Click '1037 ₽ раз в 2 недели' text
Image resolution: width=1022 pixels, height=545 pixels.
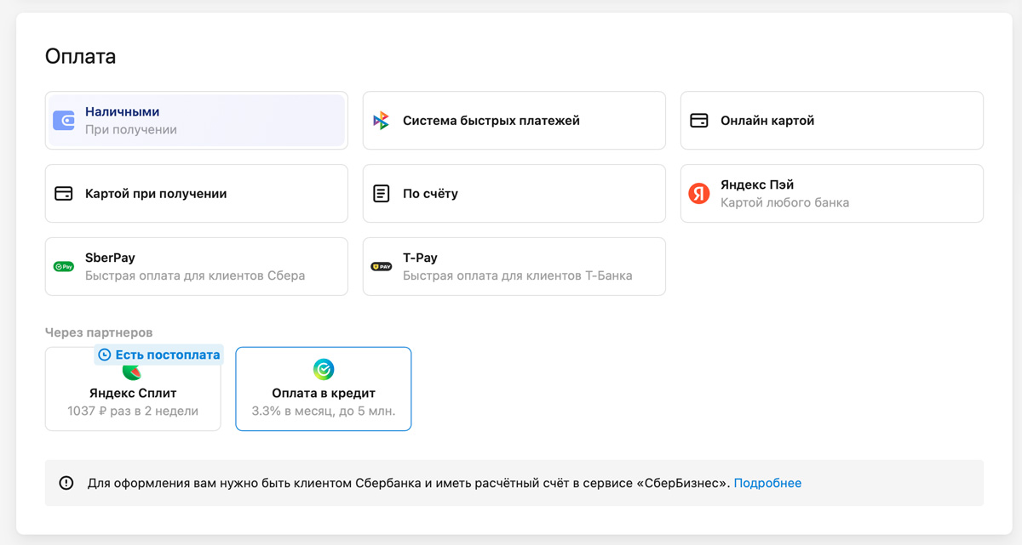133,412
